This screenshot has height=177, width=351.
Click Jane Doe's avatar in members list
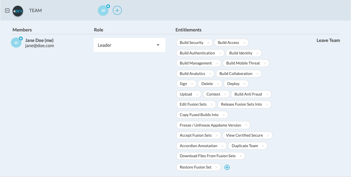click(x=16, y=43)
